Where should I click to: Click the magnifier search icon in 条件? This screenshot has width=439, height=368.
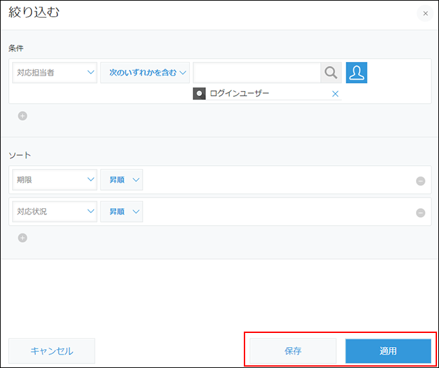pos(331,73)
